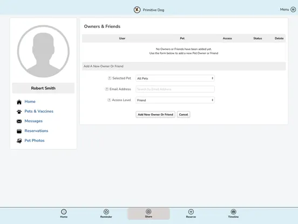298x224 pixels.
Task: Click the help icon next to Email Address
Action: [107, 89]
